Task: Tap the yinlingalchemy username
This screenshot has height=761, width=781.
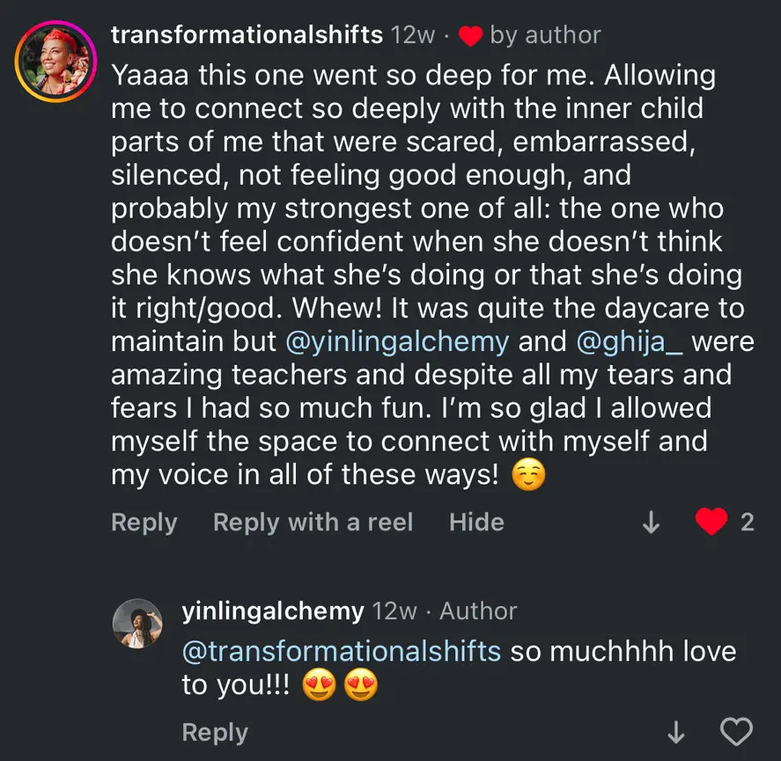Action: point(273,611)
